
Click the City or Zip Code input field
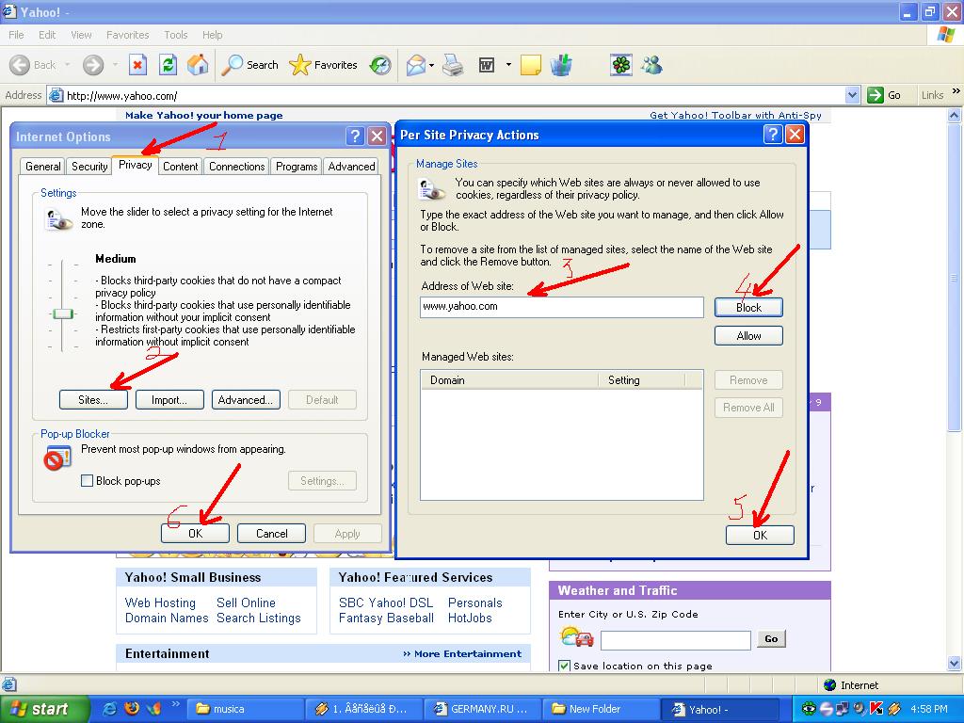coord(676,640)
